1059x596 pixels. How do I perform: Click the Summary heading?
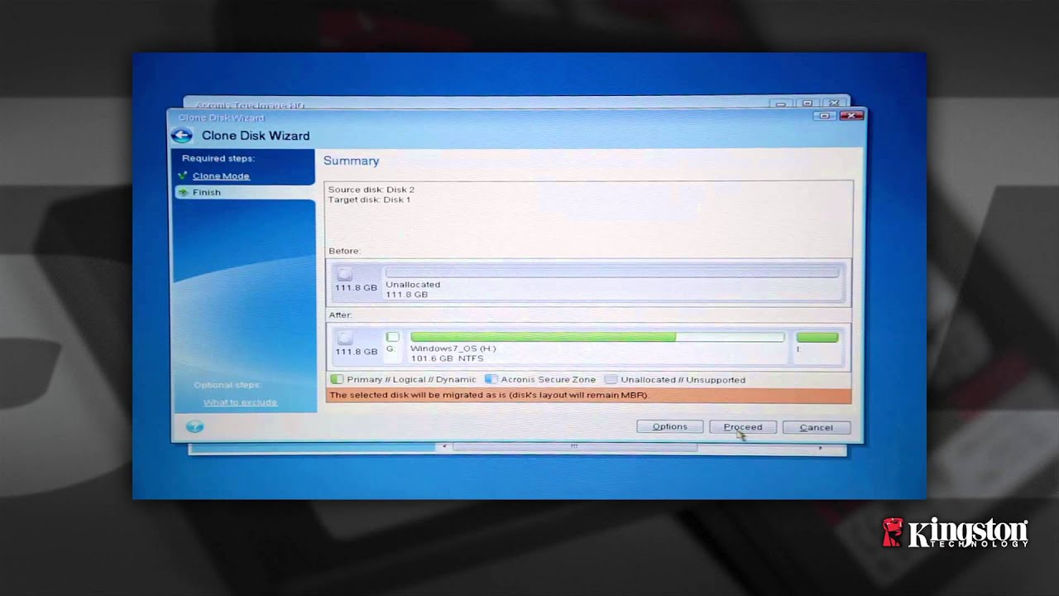coord(352,161)
